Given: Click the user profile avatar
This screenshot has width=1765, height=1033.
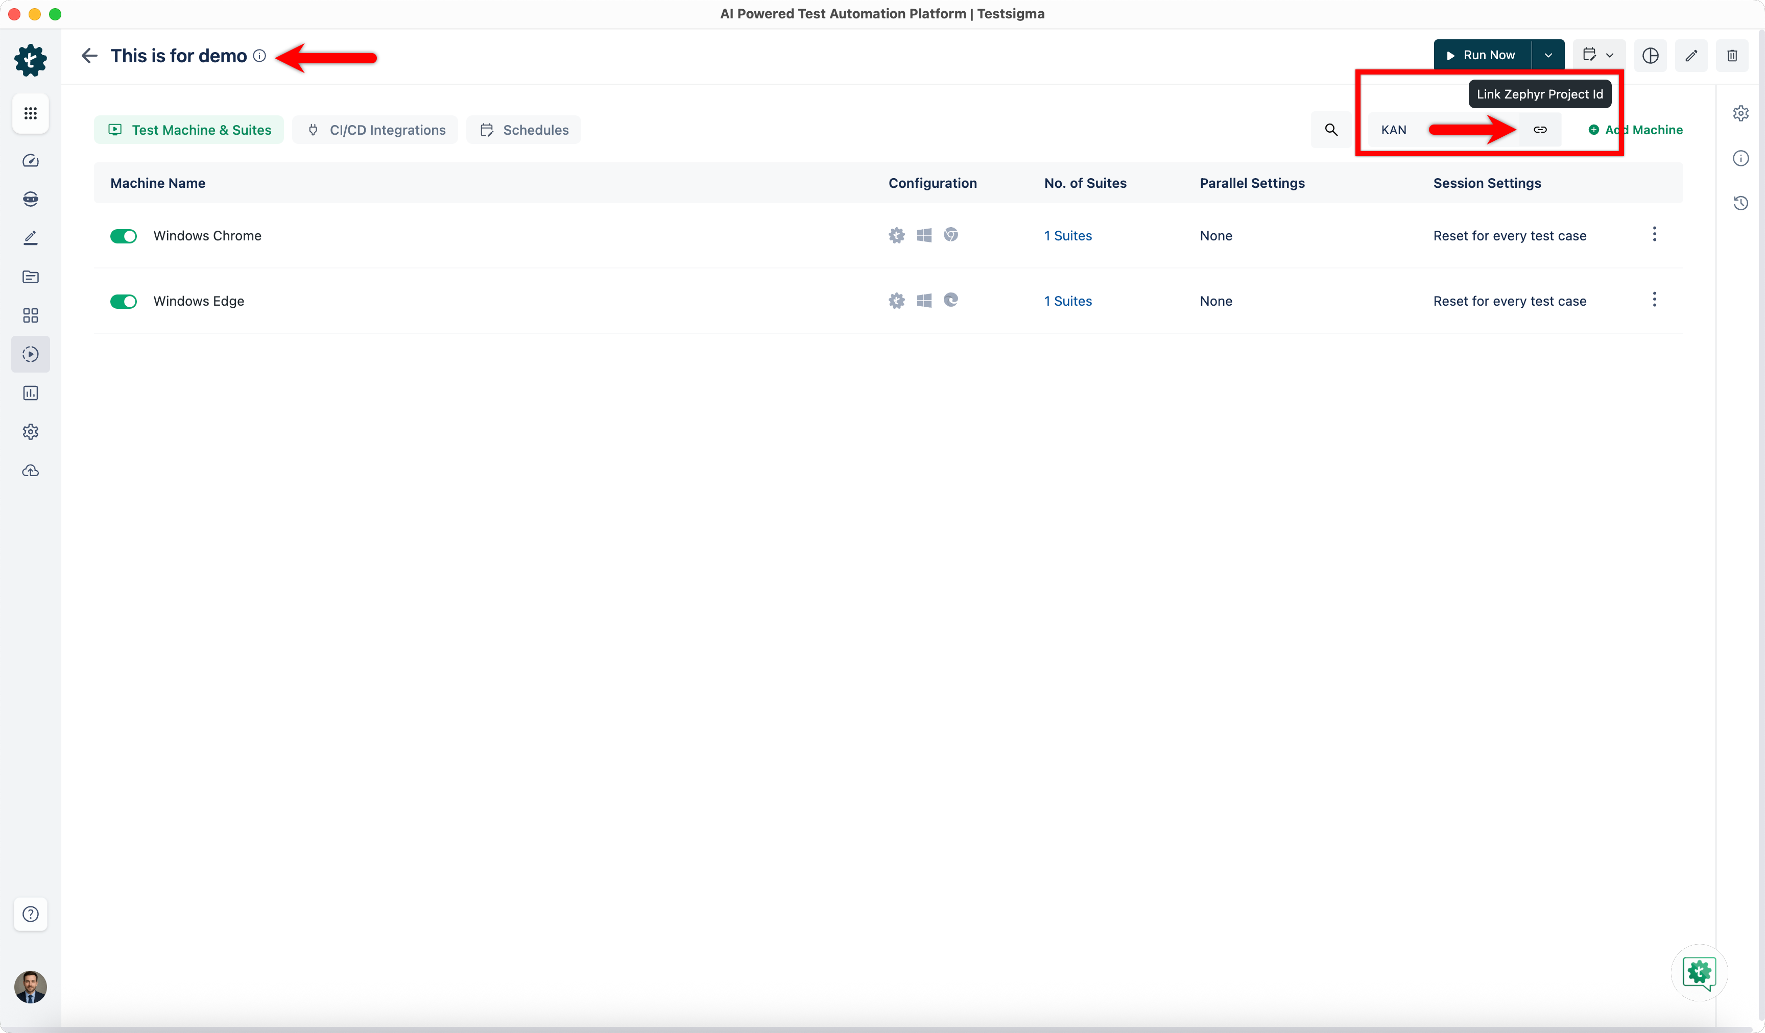Looking at the screenshot, I should tap(30, 986).
